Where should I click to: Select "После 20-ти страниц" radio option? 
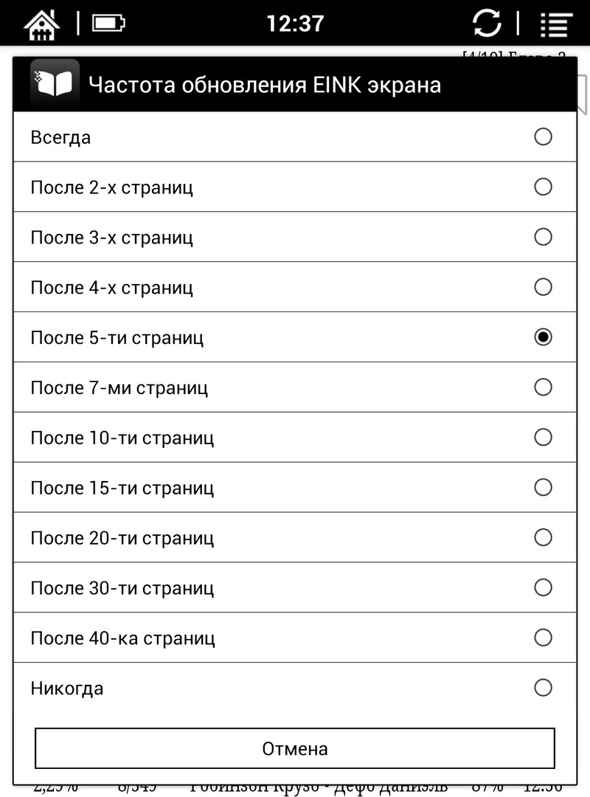click(543, 538)
